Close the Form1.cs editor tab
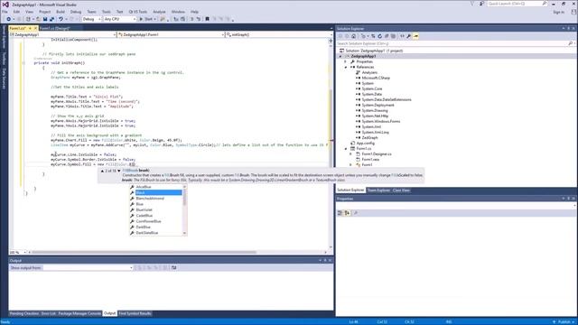Viewport: 578px width, 325px height. [x=35, y=28]
